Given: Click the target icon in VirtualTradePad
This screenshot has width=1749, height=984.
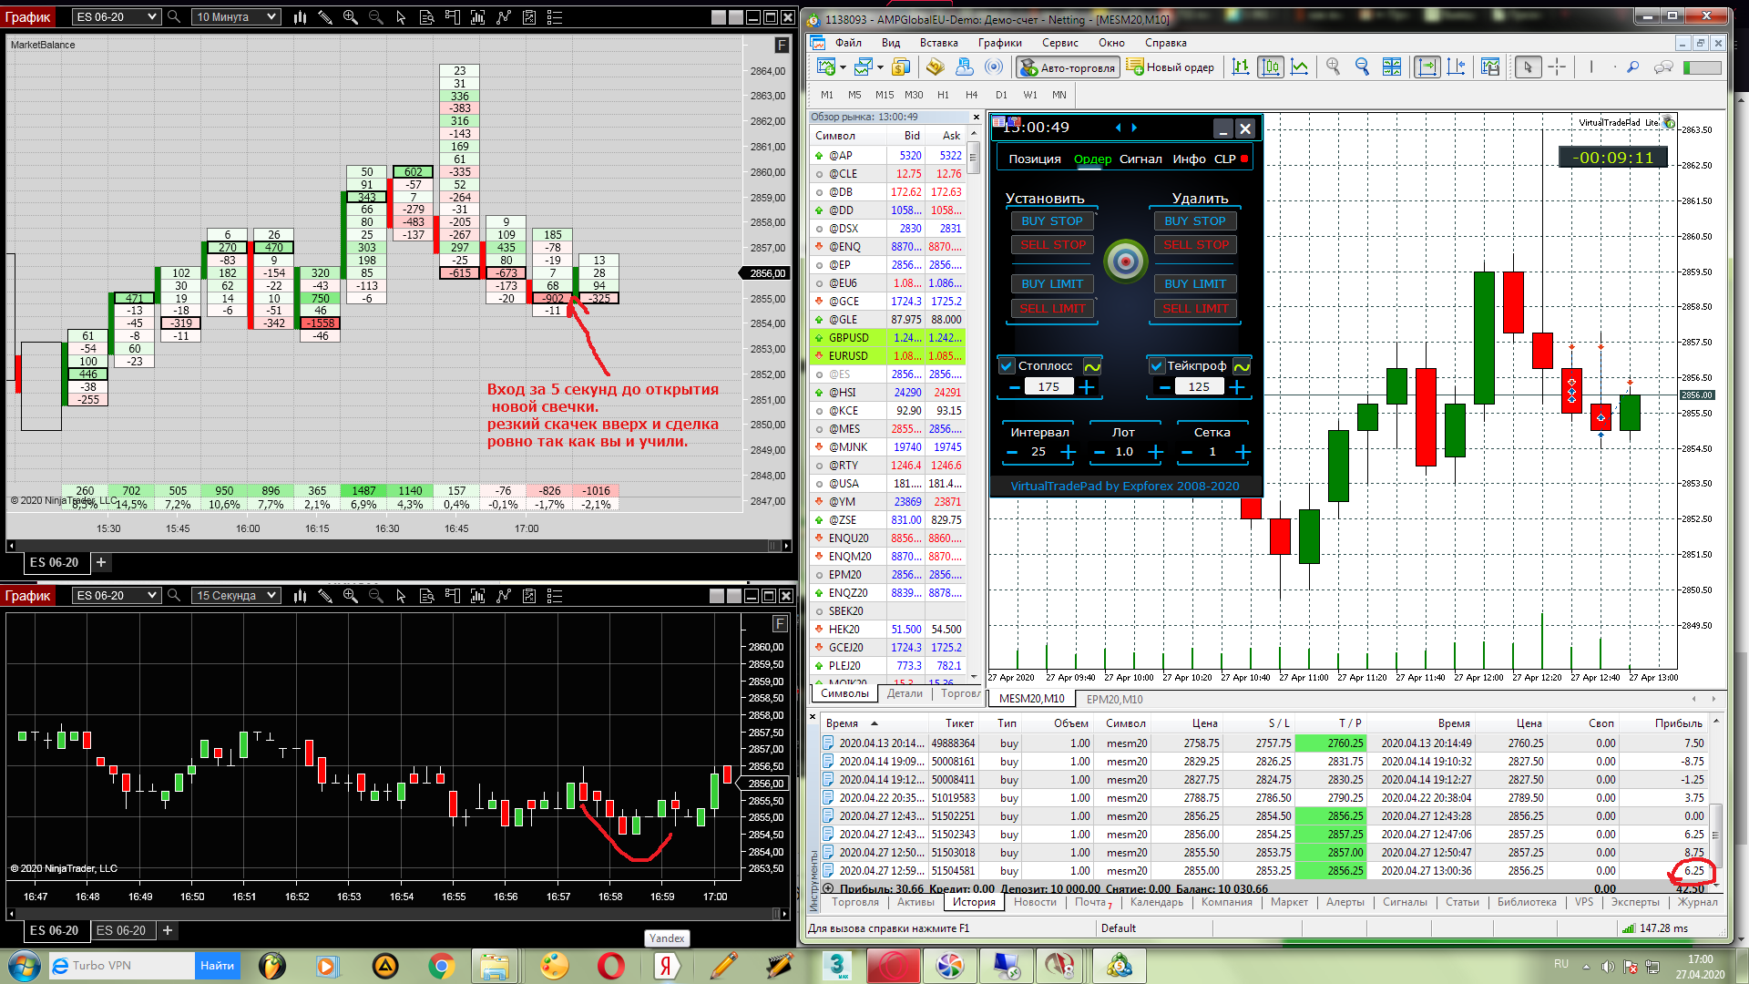Looking at the screenshot, I should click(x=1126, y=262).
